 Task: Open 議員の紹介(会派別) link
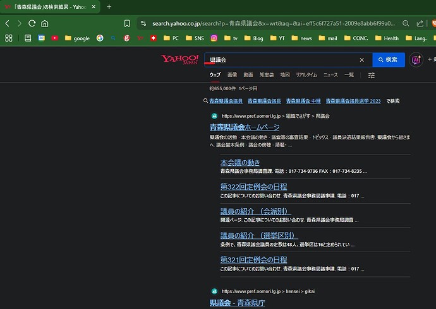click(x=255, y=211)
